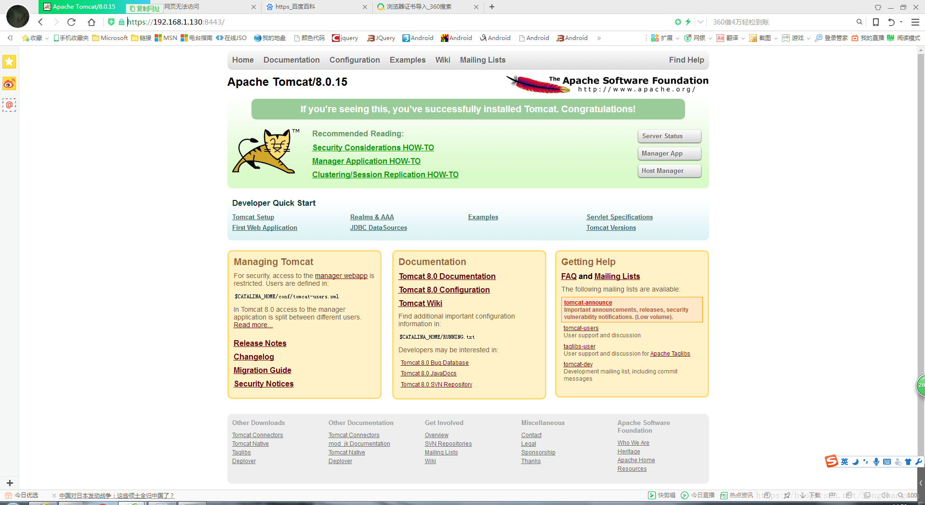Click the lightning speed mode icon

click(688, 22)
